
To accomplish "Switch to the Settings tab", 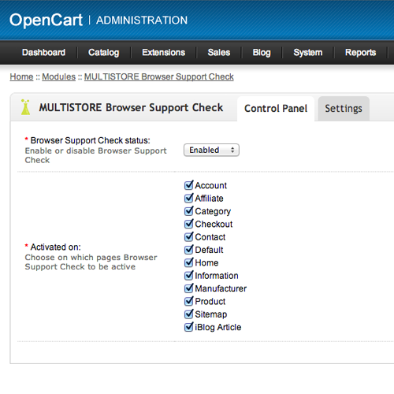I will 344,109.
